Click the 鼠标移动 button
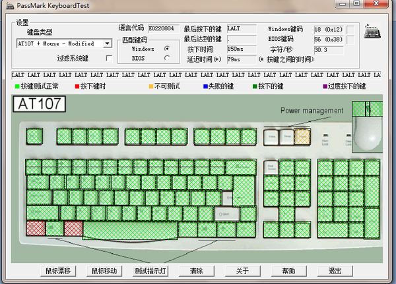The image size is (396, 284). pos(104,271)
